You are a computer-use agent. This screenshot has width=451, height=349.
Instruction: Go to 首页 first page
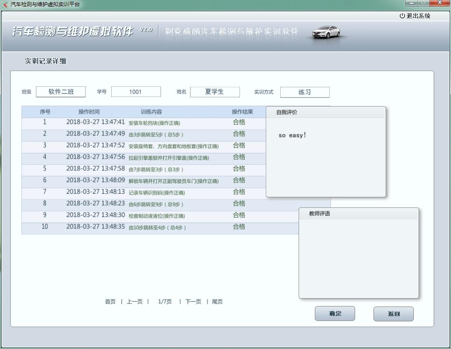(x=110, y=302)
